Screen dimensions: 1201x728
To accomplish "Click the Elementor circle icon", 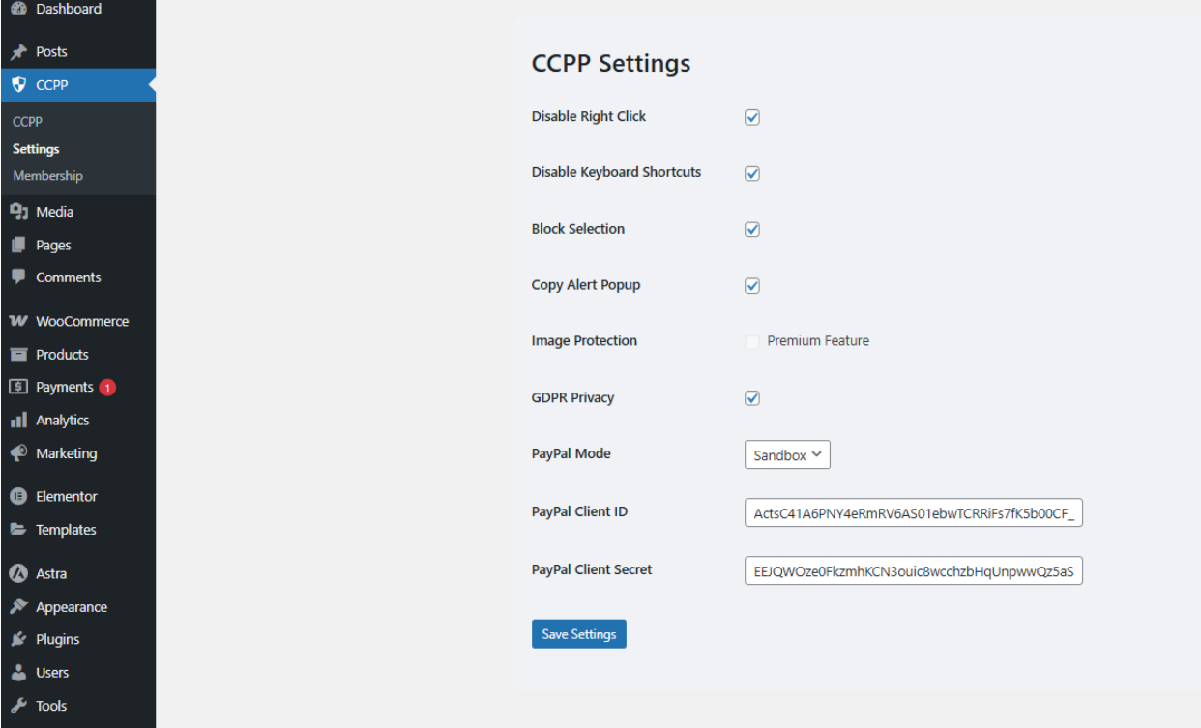I will (18, 496).
